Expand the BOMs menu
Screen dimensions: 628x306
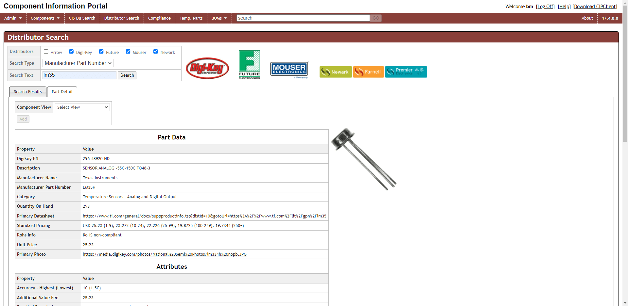pyautogui.click(x=219, y=18)
